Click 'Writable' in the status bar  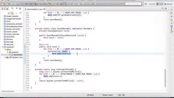pos(91,95)
